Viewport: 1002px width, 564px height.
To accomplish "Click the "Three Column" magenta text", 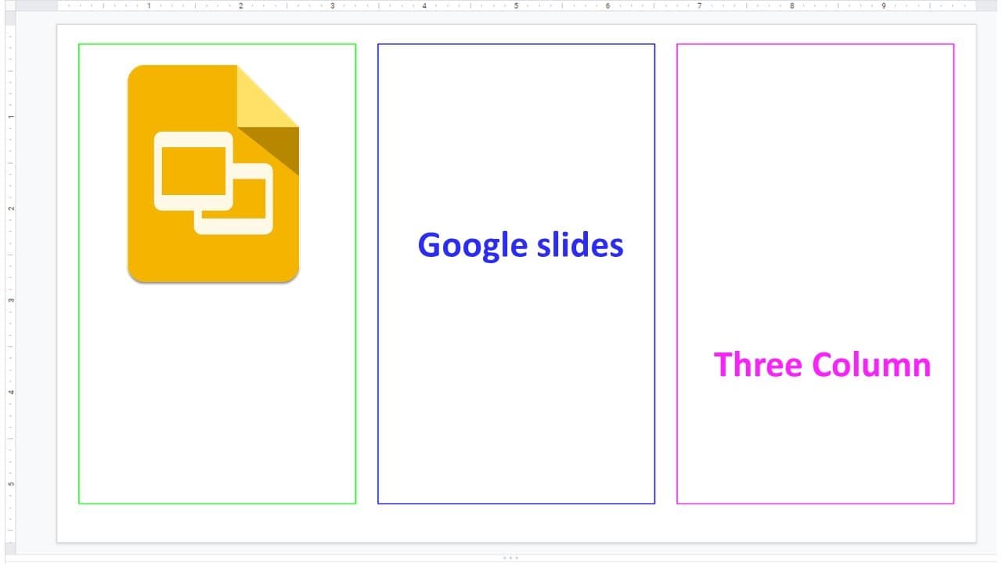I will click(822, 364).
